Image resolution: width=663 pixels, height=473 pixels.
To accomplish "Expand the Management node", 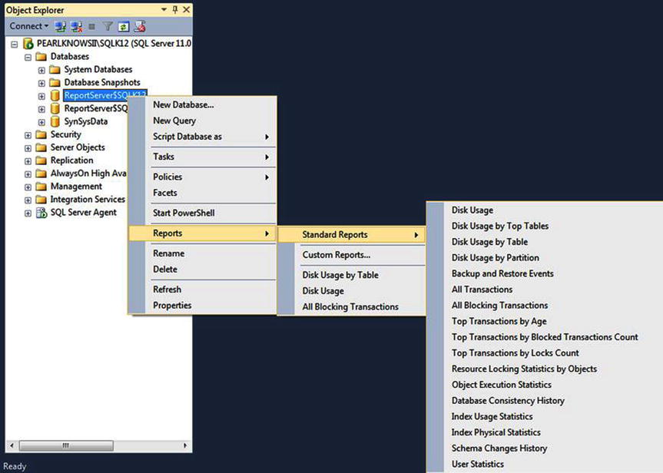I will click(x=28, y=187).
